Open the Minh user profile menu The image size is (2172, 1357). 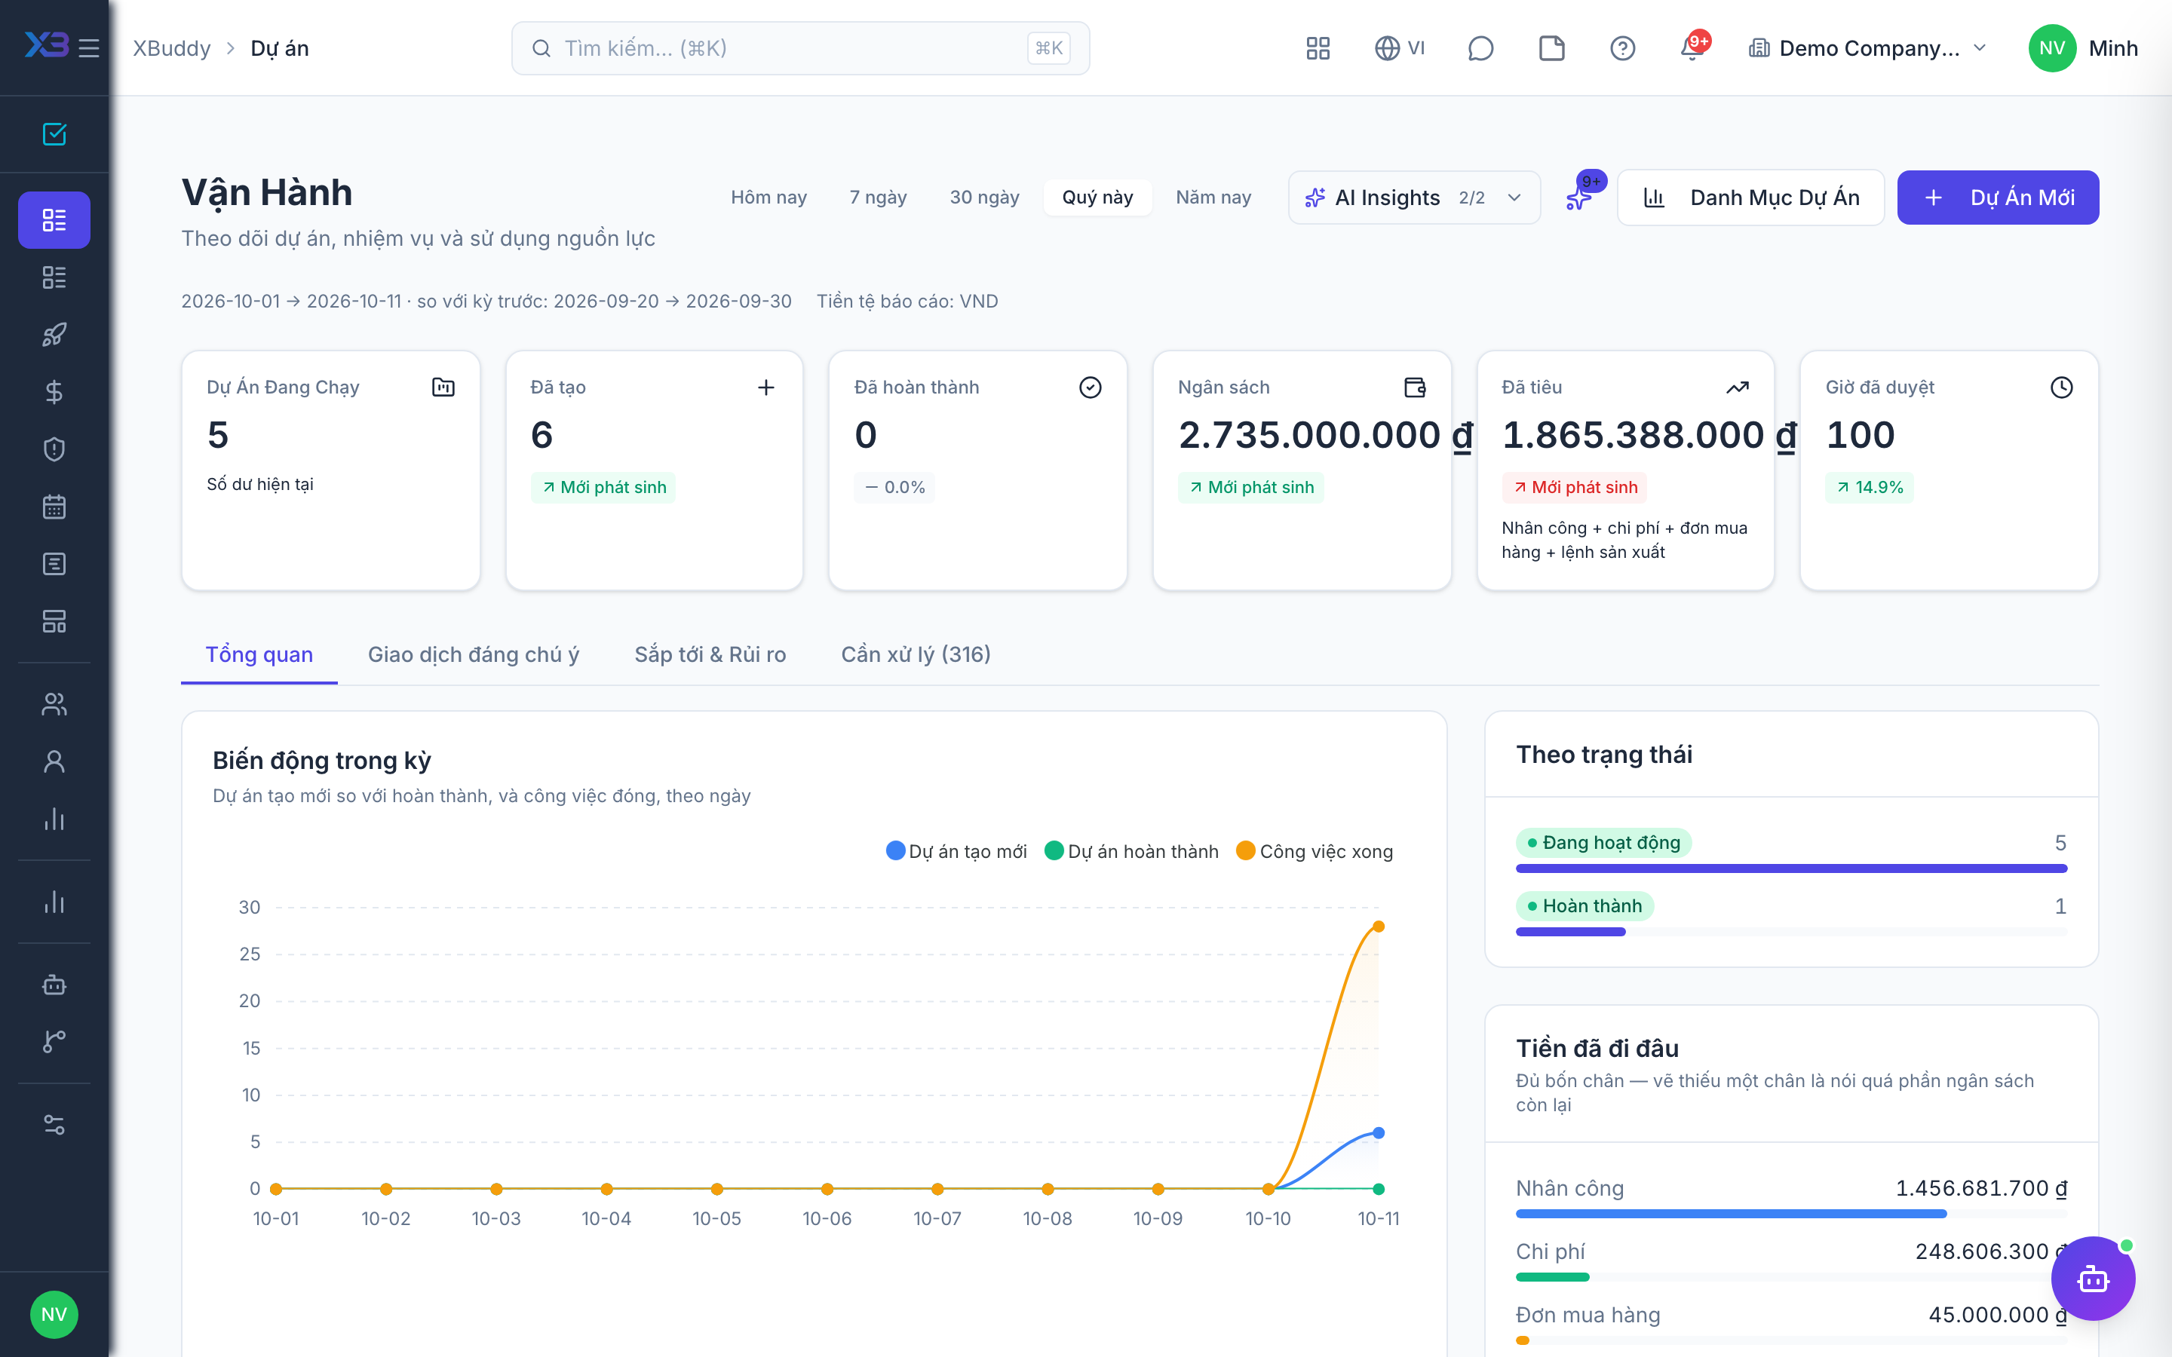coord(2083,47)
